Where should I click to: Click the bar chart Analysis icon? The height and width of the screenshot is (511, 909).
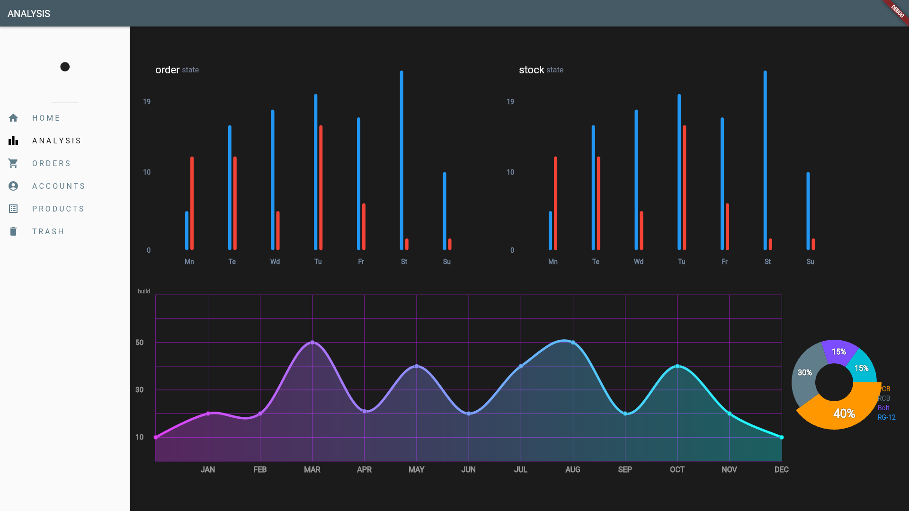pos(13,141)
